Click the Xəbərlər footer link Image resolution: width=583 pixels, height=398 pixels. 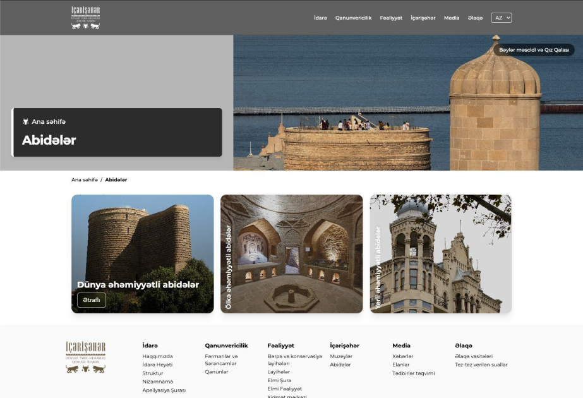coord(402,356)
